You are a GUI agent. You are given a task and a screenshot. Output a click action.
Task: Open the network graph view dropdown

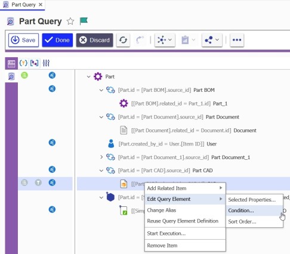(x=165, y=40)
